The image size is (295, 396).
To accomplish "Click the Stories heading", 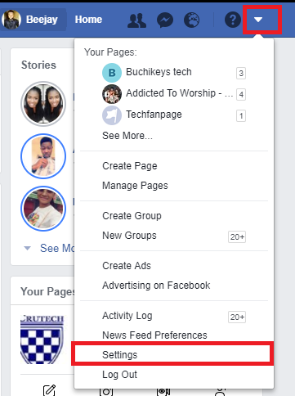I will pyautogui.click(x=38, y=65).
